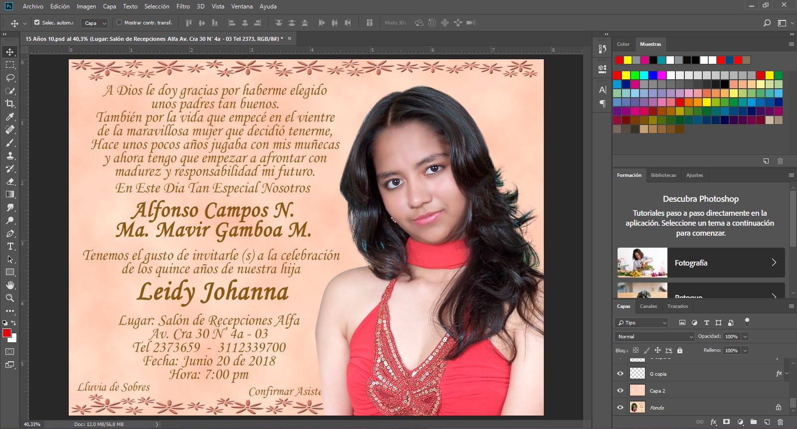Lock image pixels with brush icon
This screenshot has width=797, height=429.
click(x=646, y=350)
